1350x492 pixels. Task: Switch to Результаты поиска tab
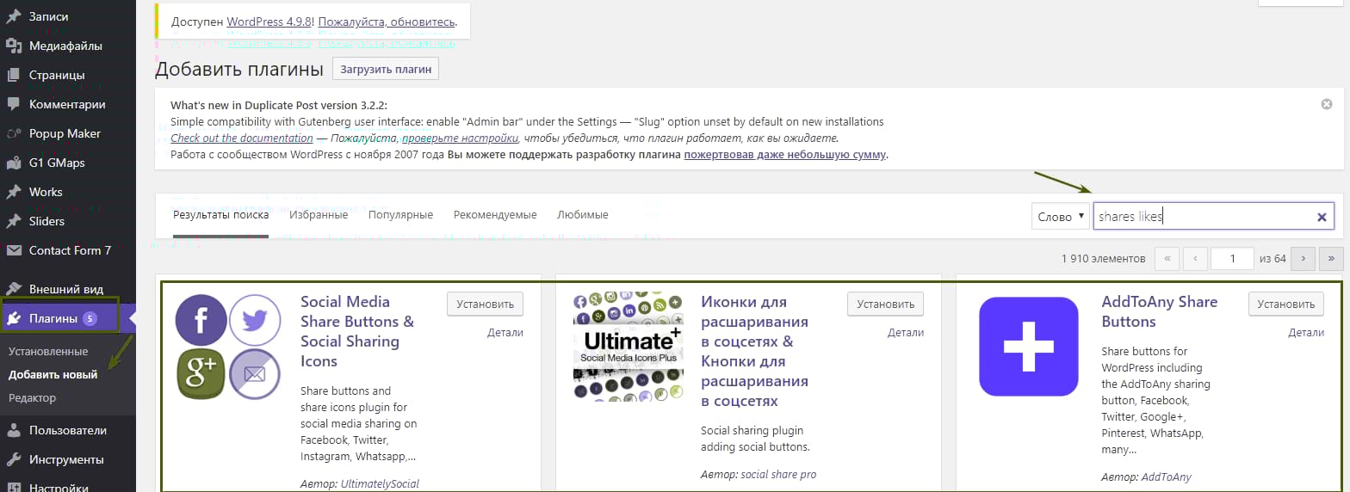click(x=220, y=215)
